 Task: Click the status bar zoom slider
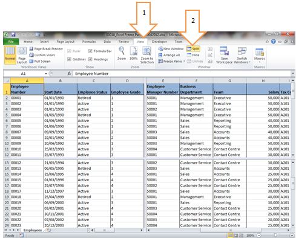[275, 235]
